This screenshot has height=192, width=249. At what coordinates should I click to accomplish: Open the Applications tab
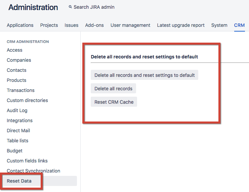20,25
